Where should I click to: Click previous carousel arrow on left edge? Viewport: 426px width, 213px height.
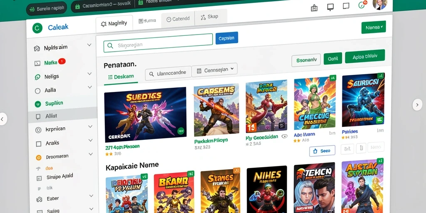[x=3, y=119]
